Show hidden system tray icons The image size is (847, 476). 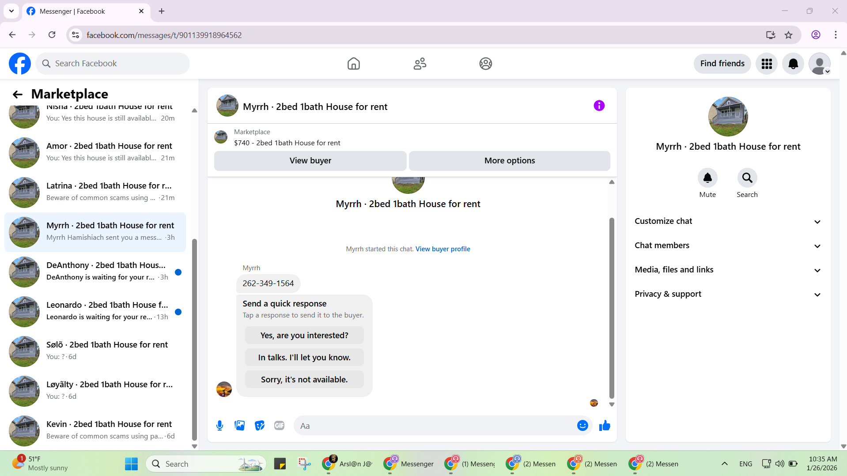(x=724, y=464)
